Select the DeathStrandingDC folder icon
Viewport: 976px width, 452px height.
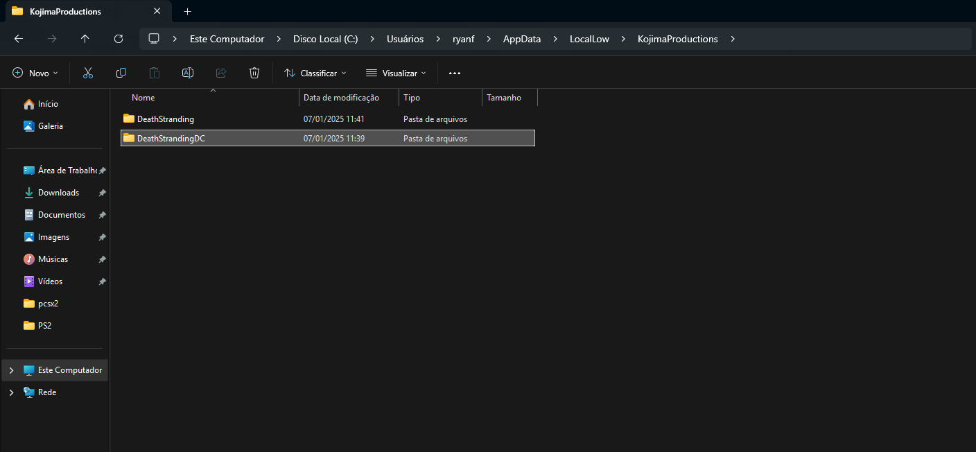(129, 138)
